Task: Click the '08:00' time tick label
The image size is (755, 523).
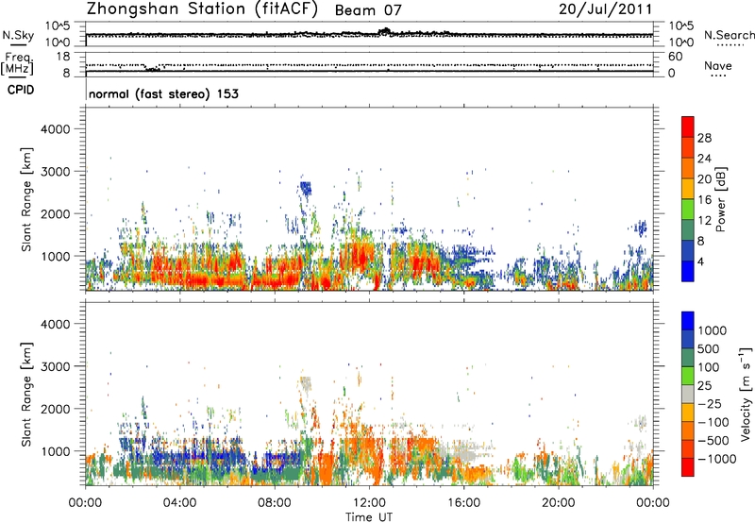Action: 275,503
